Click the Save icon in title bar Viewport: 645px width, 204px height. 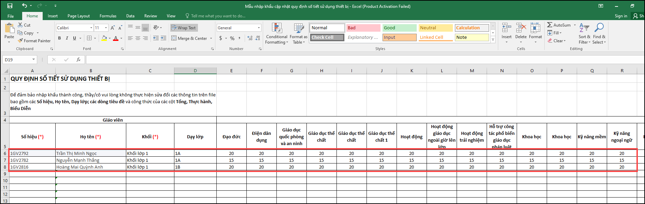[x=10, y=6]
